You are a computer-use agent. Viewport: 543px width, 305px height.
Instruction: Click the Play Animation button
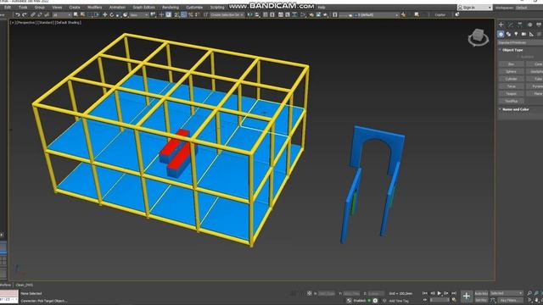(439, 293)
